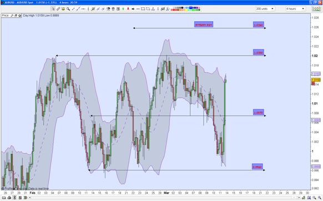Toggle the price alert bell icon

pyautogui.click(x=63, y=9)
